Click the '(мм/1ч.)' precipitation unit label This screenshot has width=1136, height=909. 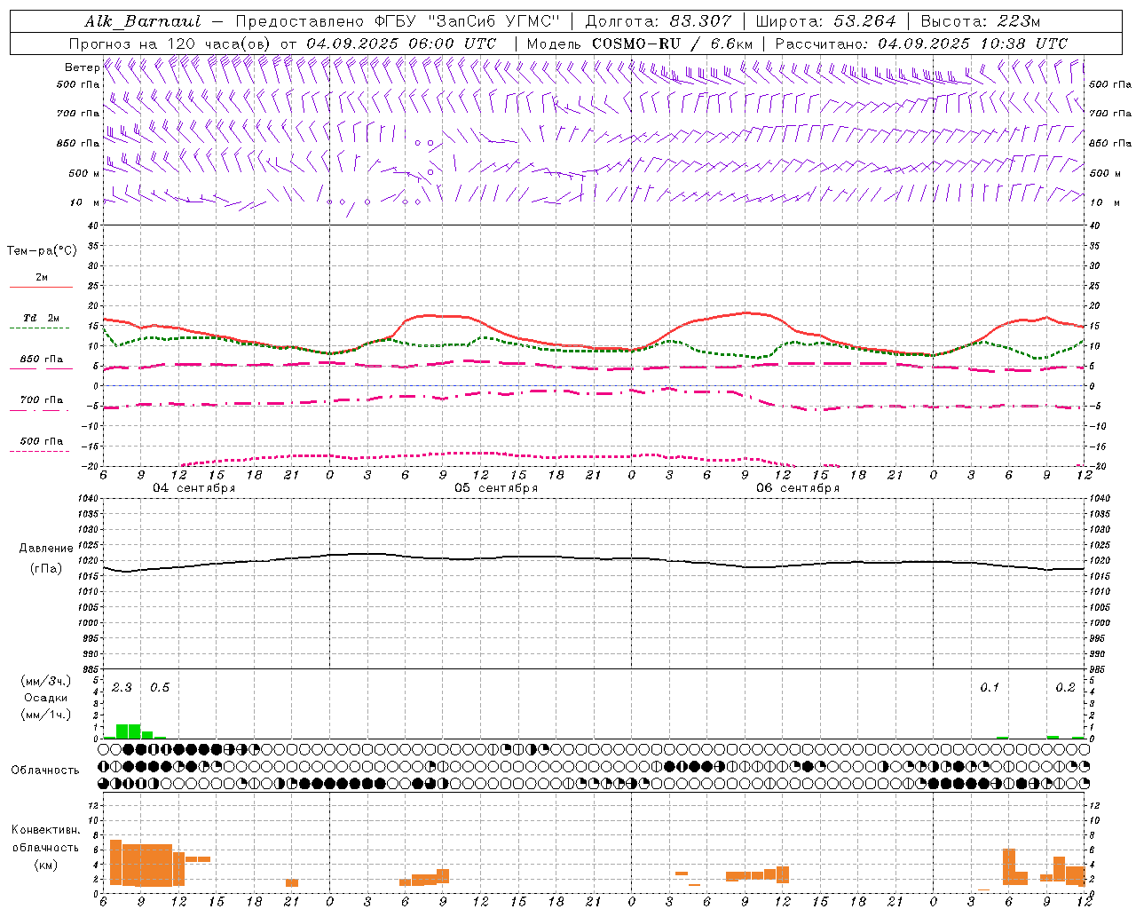(45, 715)
